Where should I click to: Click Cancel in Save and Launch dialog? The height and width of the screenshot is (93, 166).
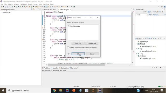92,54
